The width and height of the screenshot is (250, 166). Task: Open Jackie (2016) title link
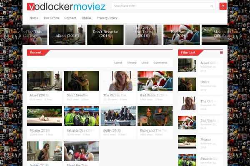(39, 165)
